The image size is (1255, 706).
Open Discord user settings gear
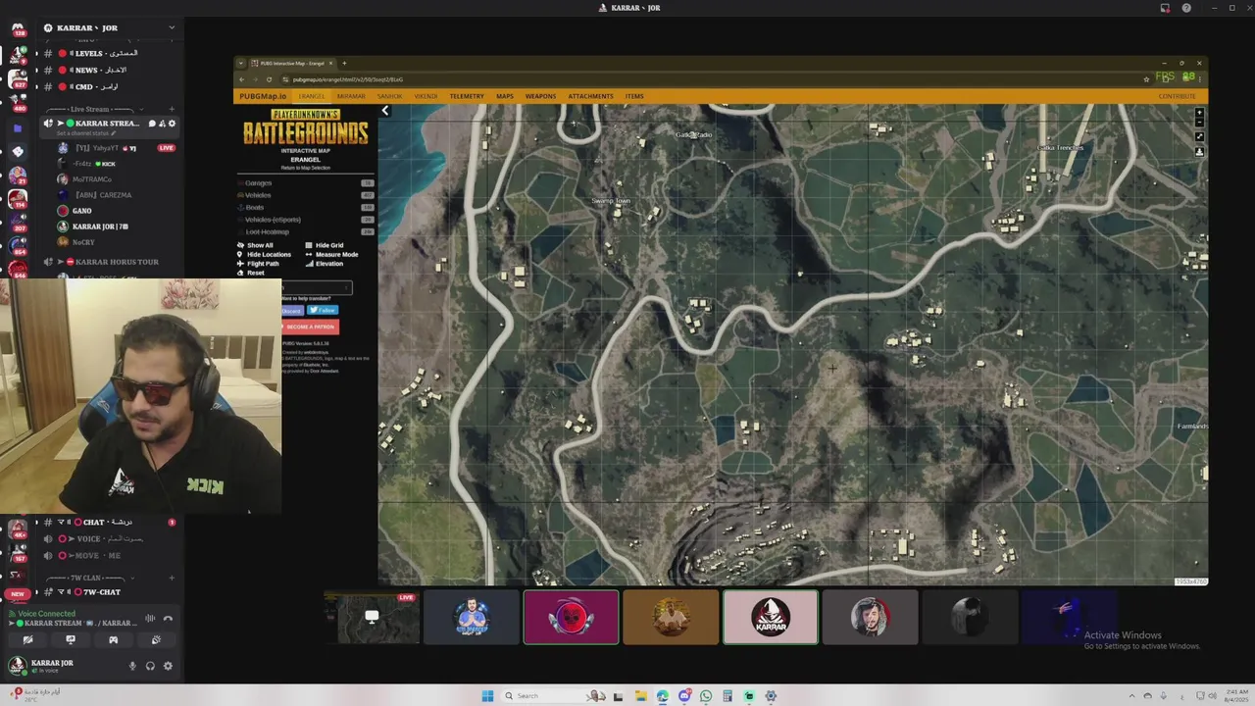coord(168,666)
